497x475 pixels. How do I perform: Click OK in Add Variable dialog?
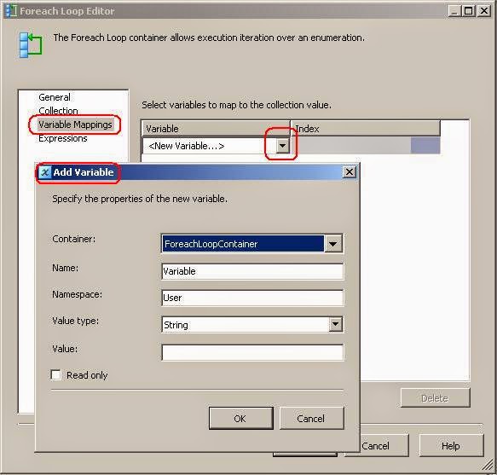pyautogui.click(x=240, y=419)
